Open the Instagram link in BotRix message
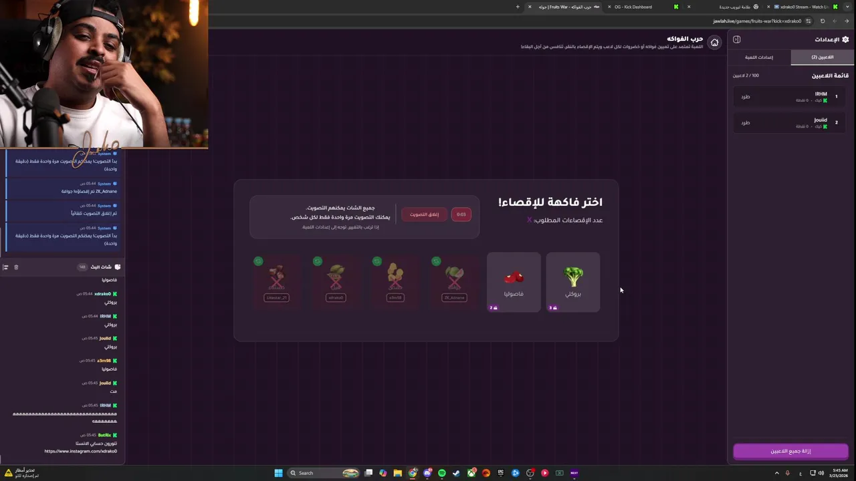Viewport: 856px width, 481px height. tap(80, 451)
